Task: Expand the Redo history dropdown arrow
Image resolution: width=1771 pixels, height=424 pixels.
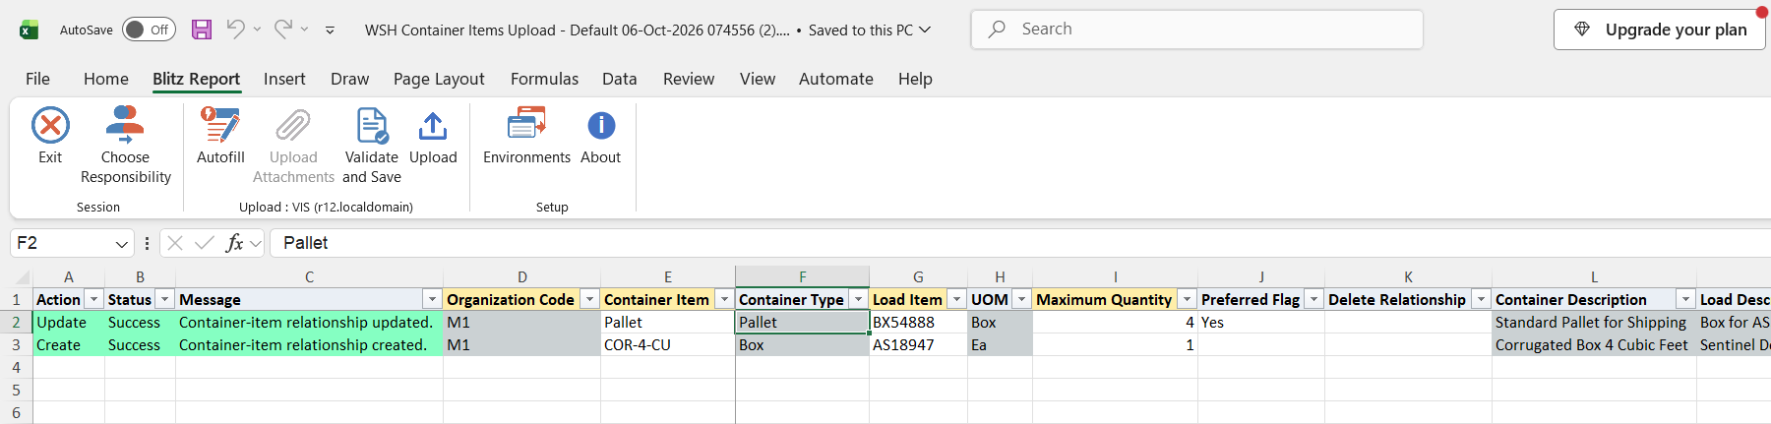Action: click(304, 30)
